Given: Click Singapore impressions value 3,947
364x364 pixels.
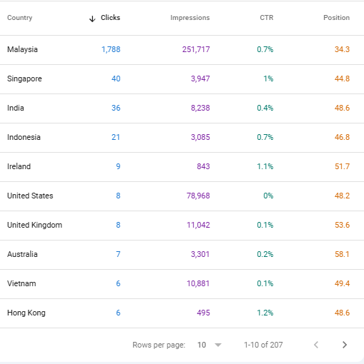Looking at the screenshot, I should click(x=200, y=79).
